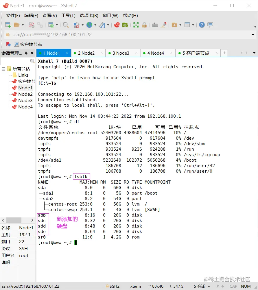Switch to the 3 Node3 tab
Screen dimensions: 258x290
[123, 53]
